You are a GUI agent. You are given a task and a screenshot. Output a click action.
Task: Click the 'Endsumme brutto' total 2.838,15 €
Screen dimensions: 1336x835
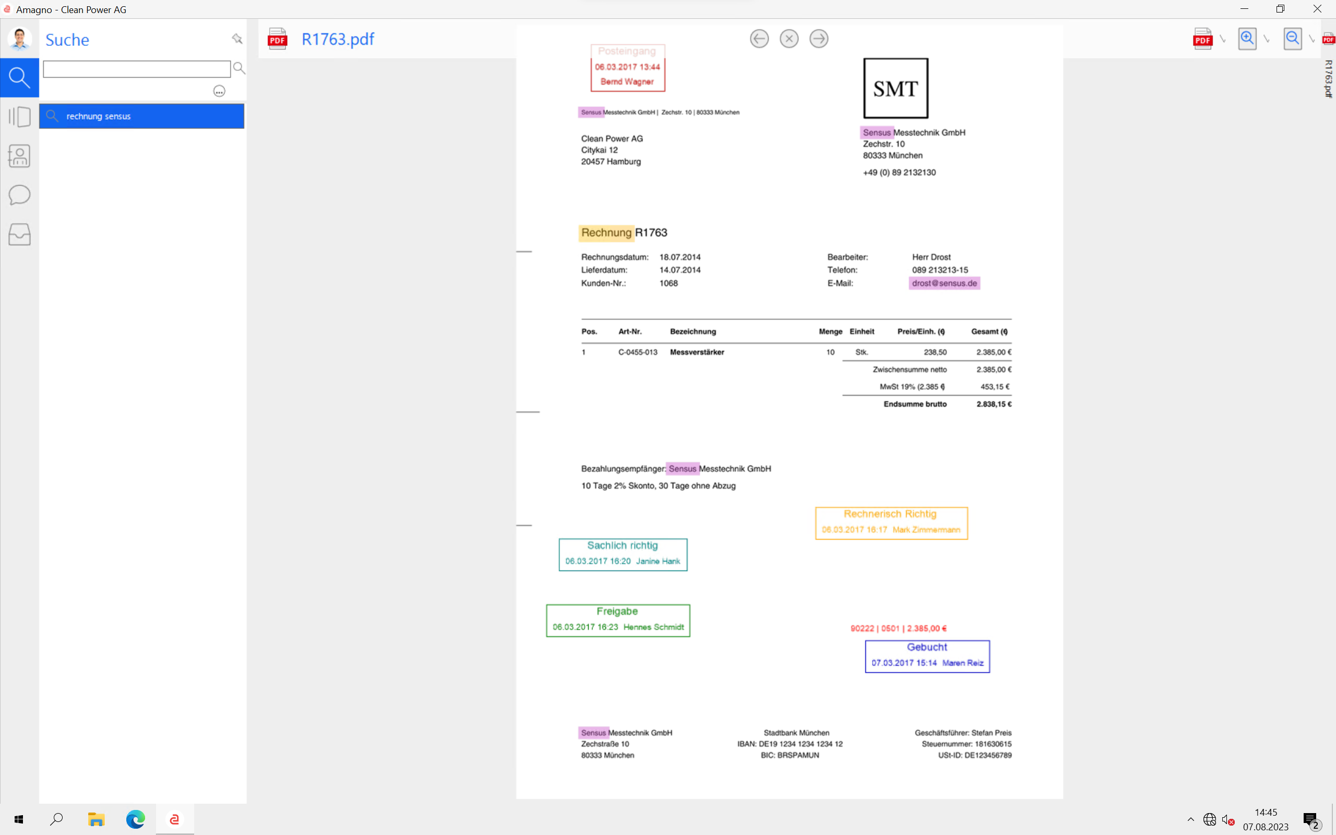(994, 404)
